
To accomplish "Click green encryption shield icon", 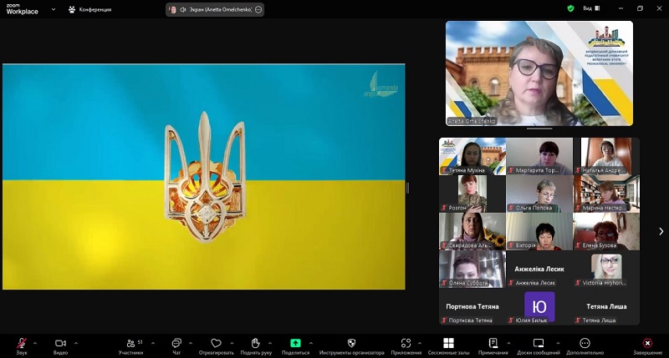I will point(570,8).
